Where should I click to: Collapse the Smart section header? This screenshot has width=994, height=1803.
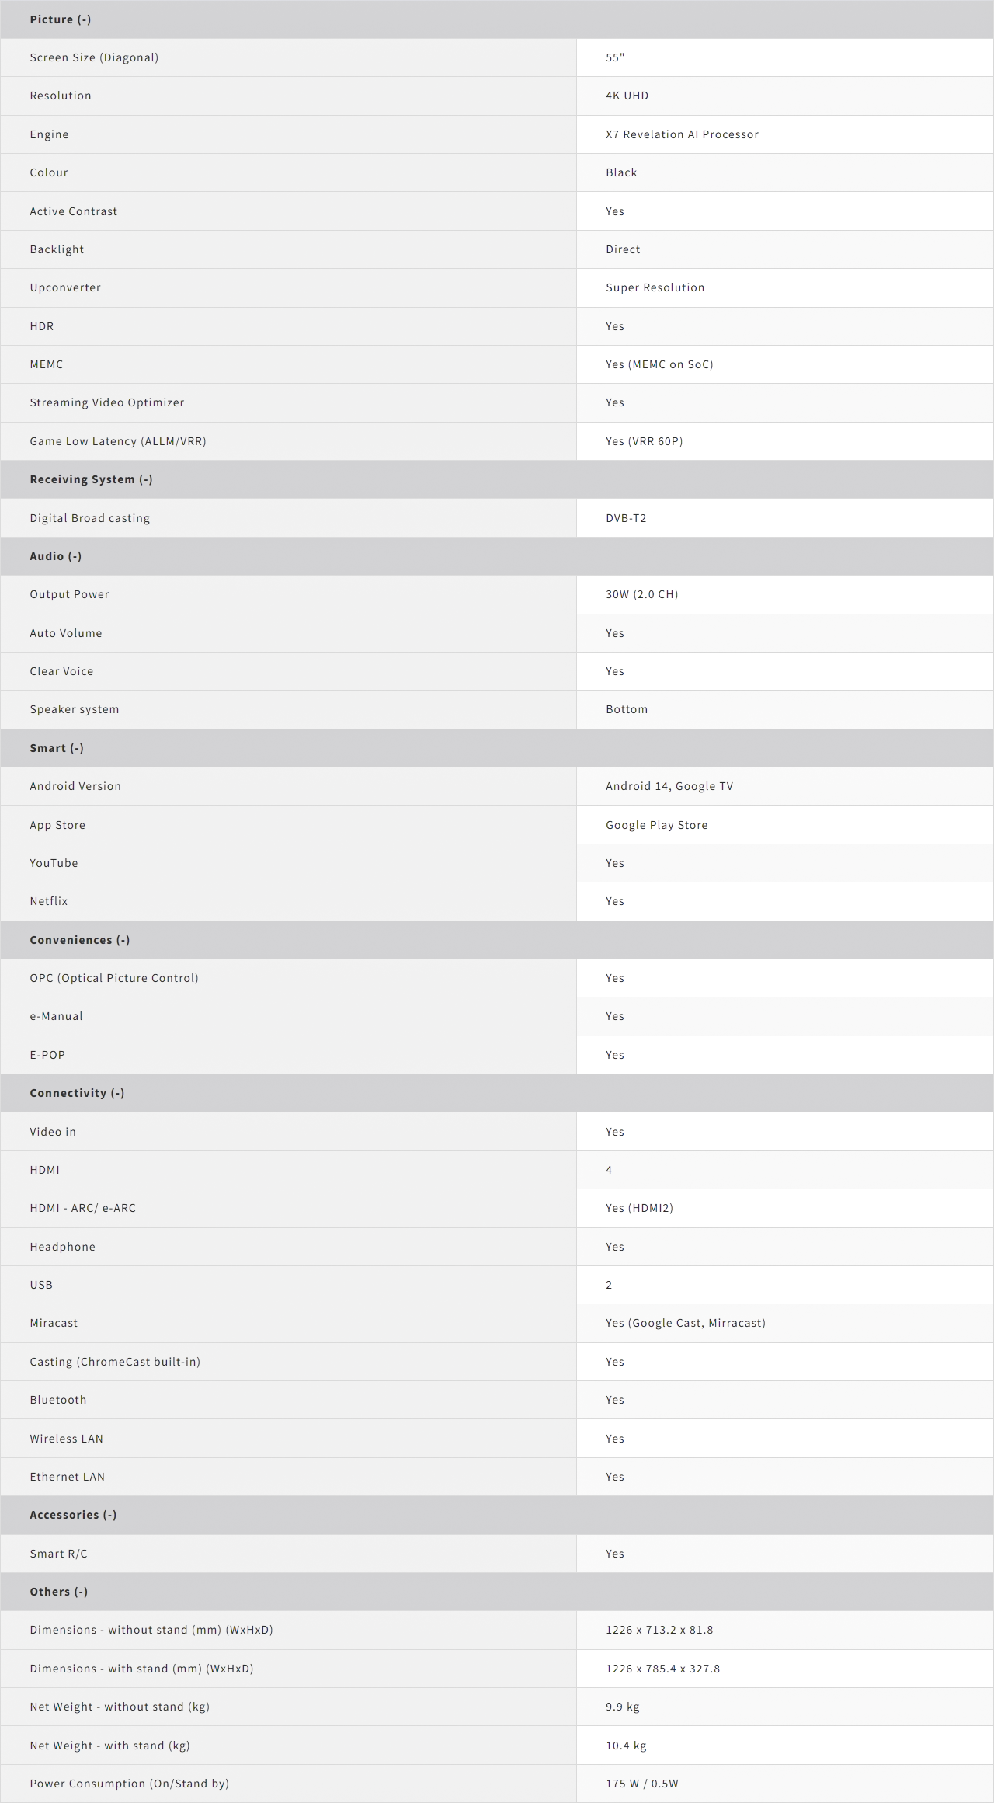(x=57, y=748)
